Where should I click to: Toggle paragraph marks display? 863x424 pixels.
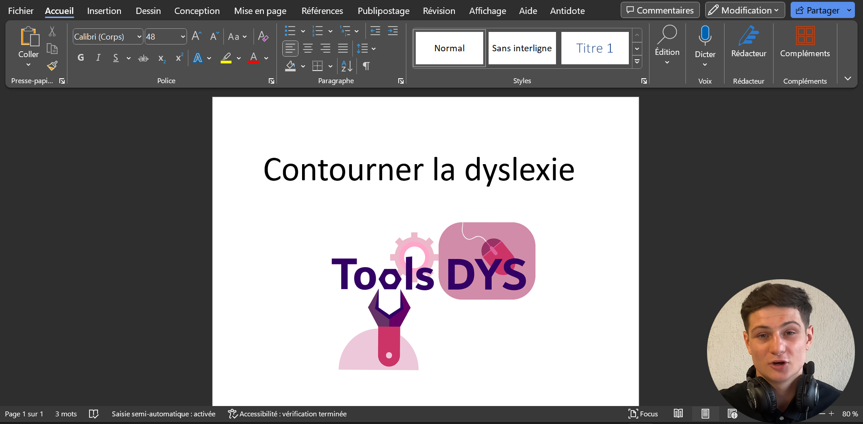coord(366,66)
